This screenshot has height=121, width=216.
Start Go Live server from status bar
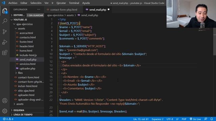(x=195, y=119)
